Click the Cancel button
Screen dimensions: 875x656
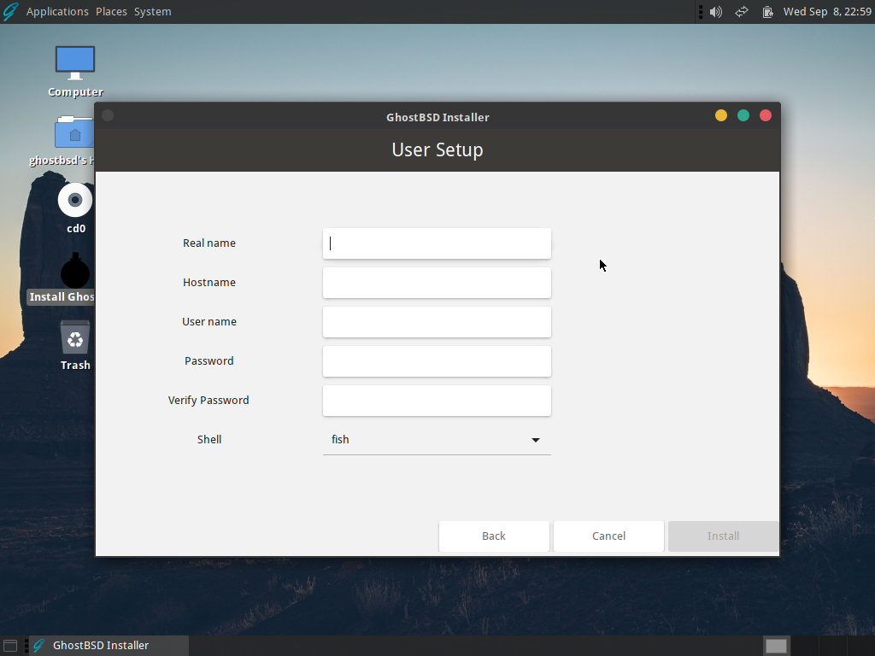pyautogui.click(x=608, y=536)
